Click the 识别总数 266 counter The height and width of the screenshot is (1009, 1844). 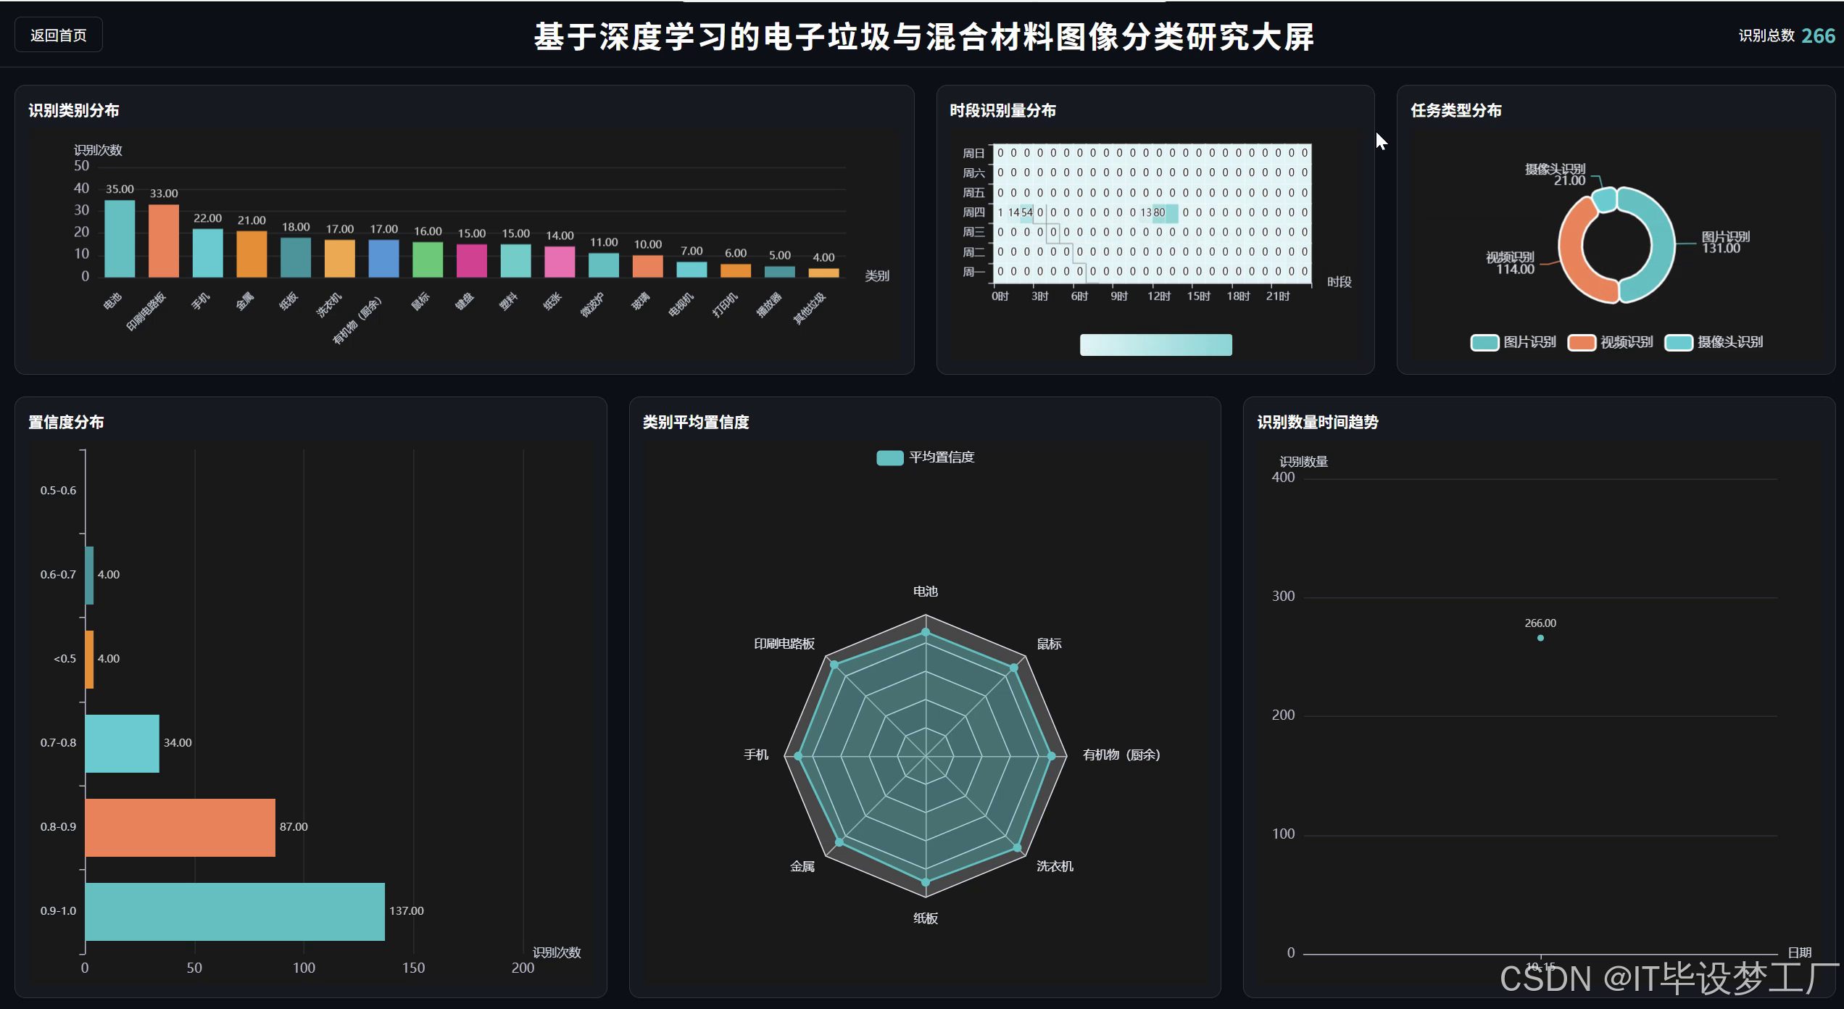point(1787,36)
